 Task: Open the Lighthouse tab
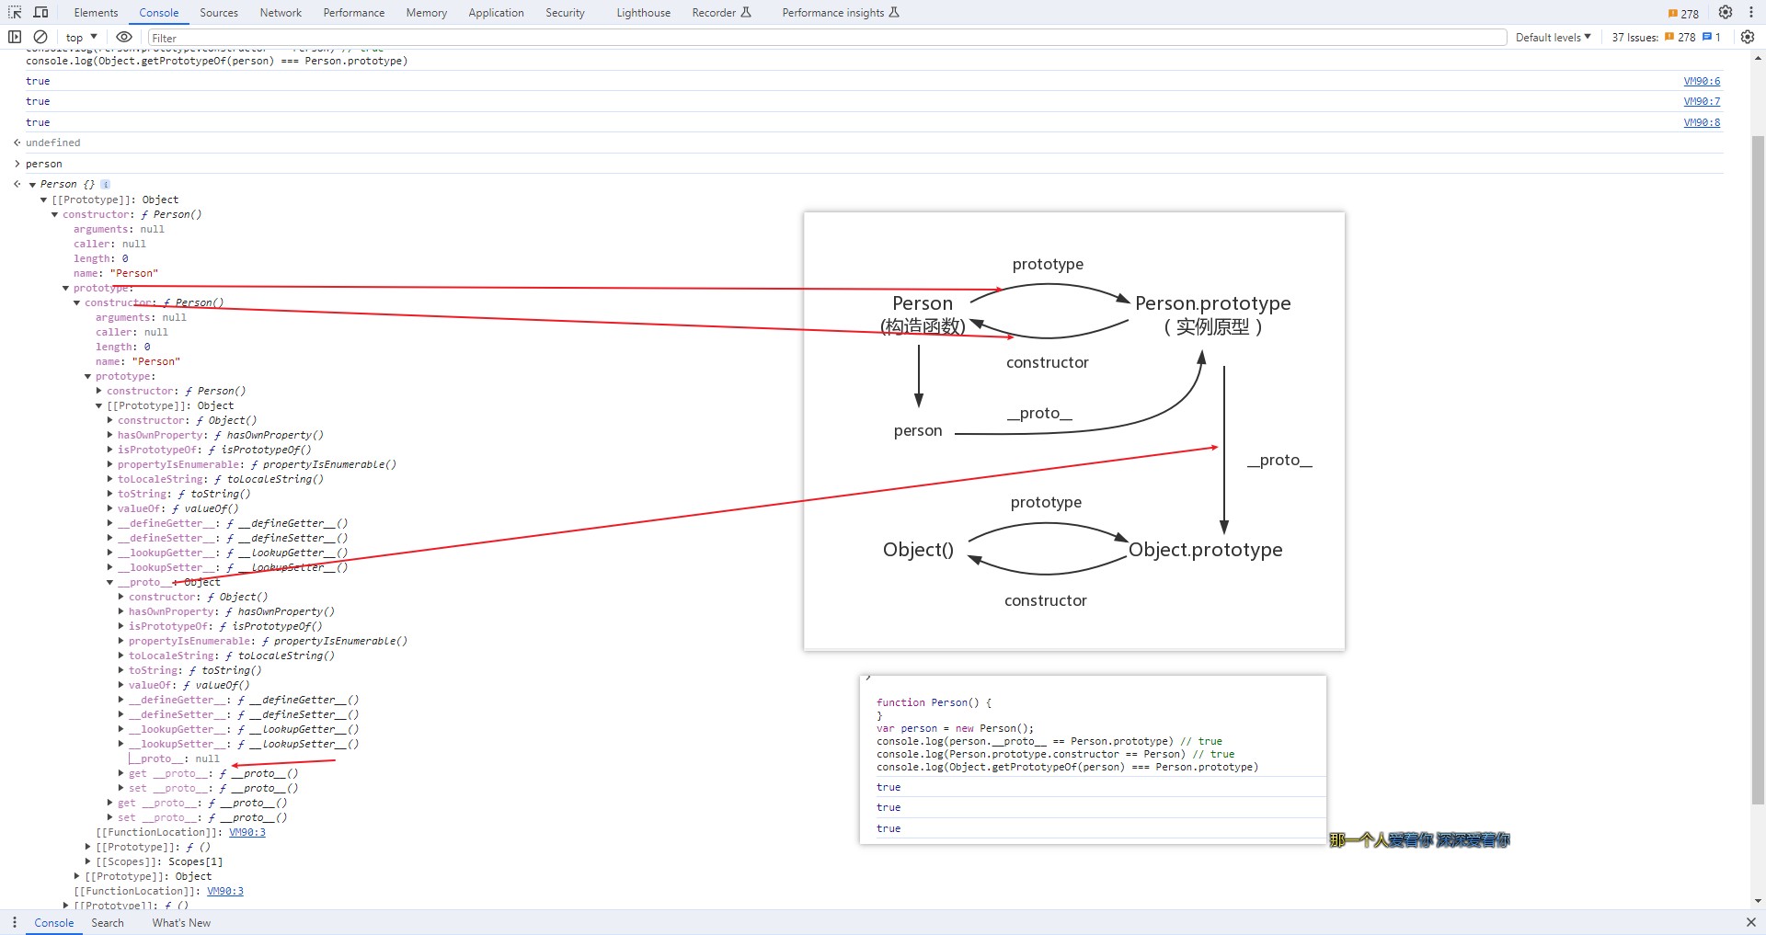click(643, 13)
